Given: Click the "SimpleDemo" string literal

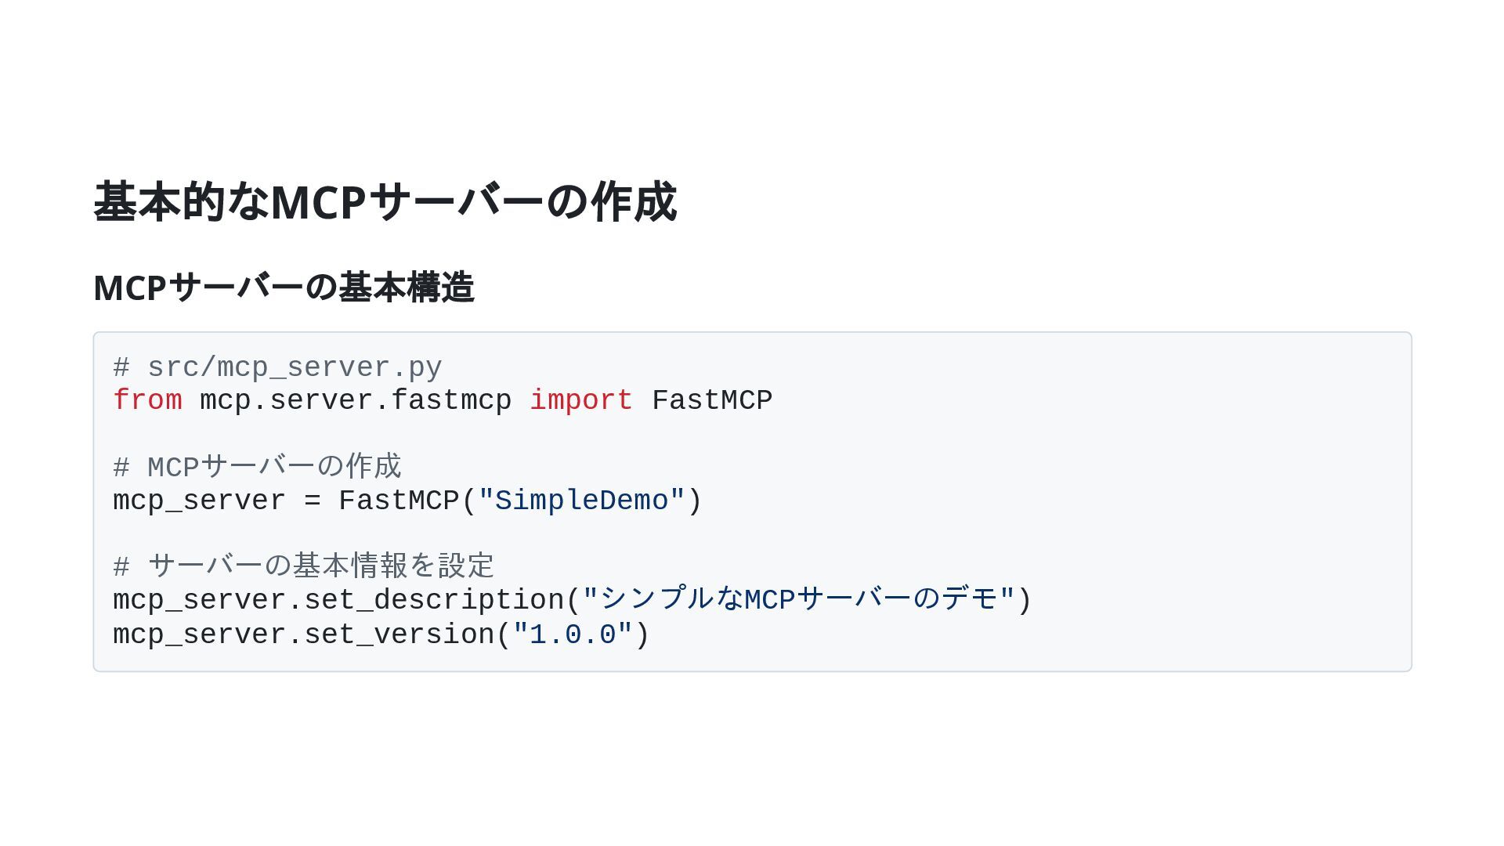Looking at the screenshot, I should point(582,501).
